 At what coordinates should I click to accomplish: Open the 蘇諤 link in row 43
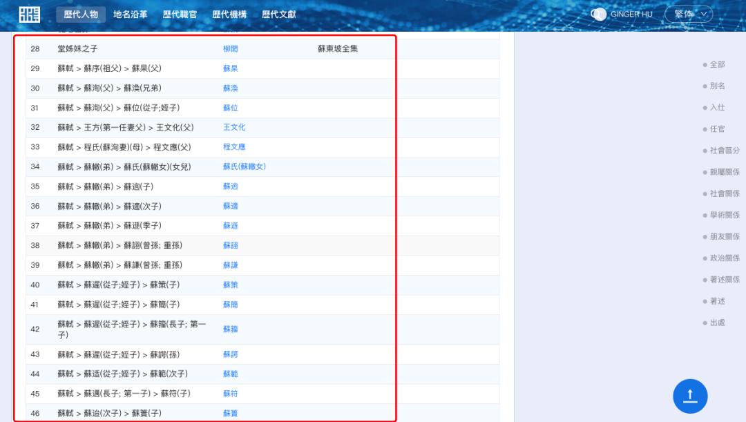click(x=230, y=354)
